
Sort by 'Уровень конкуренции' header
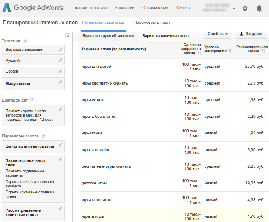point(215,49)
